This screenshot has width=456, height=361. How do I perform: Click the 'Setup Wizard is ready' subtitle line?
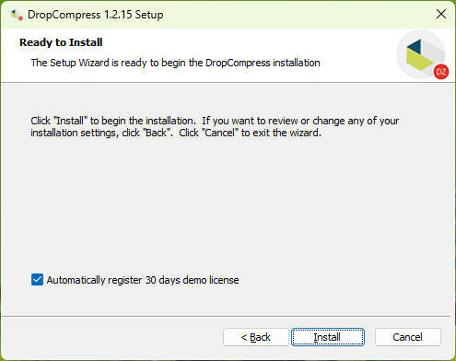click(x=175, y=63)
